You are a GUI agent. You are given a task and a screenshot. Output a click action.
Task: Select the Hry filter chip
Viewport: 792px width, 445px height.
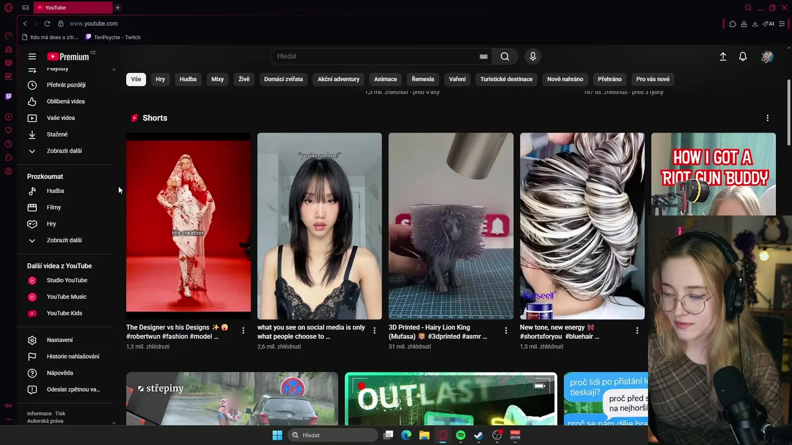click(160, 79)
